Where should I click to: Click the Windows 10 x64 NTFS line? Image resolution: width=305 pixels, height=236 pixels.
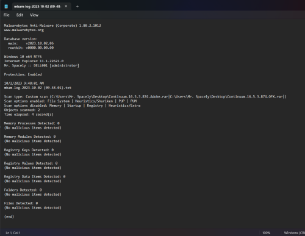click(23, 57)
